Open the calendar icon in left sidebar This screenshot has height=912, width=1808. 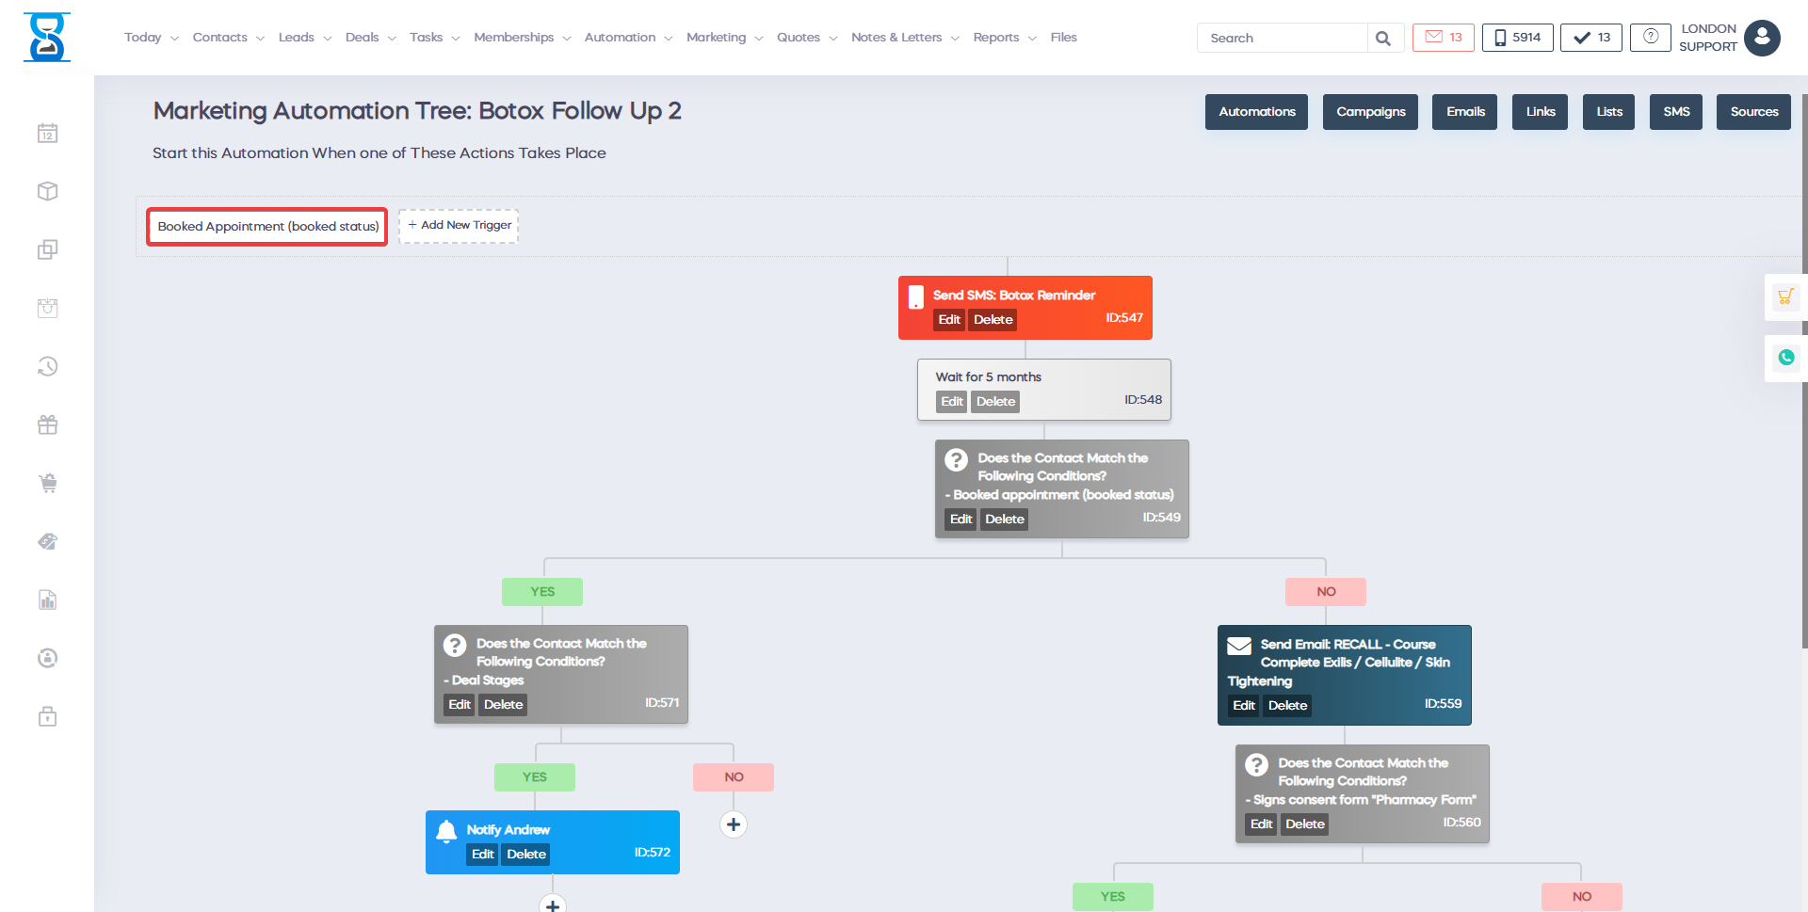47,134
